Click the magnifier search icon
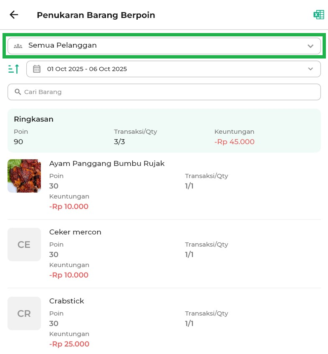The image size is (328, 354). point(18,92)
